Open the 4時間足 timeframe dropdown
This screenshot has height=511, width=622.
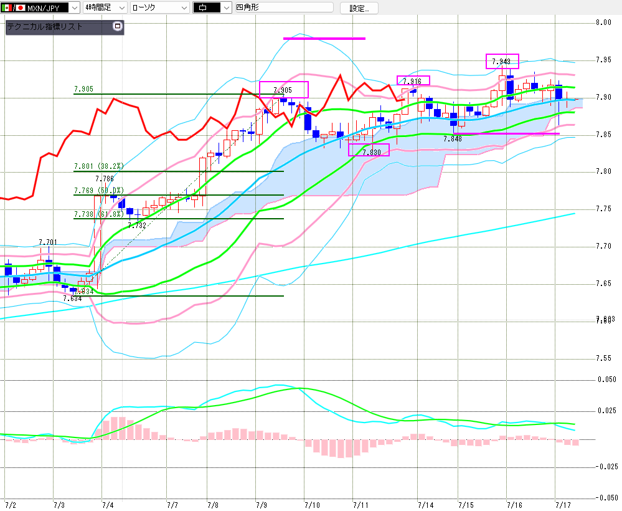pyautogui.click(x=105, y=7)
